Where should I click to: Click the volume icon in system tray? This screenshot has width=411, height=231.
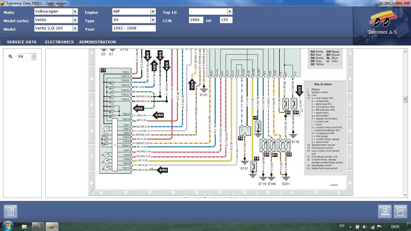(365, 226)
